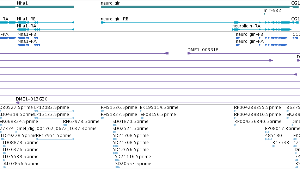
Task: Select the neuroligin-PB coding sequence label
Action: point(249,34)
